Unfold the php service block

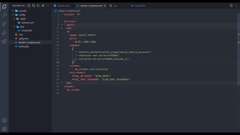[x=62, y=28]
